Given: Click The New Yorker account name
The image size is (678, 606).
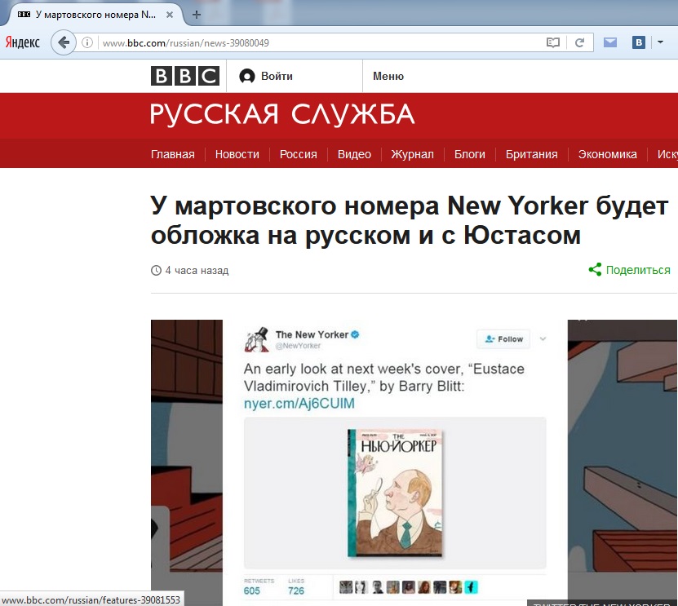Looking at the screenshot, I should tap(312, 334).
